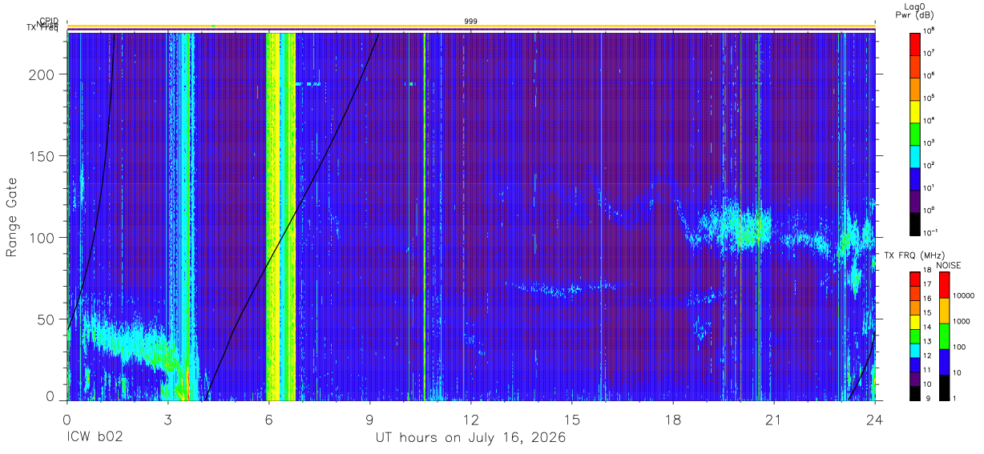984x454 pixels.
Task: Click the red swatch of the NOISE color bar
Action: (x=944, y=285)
